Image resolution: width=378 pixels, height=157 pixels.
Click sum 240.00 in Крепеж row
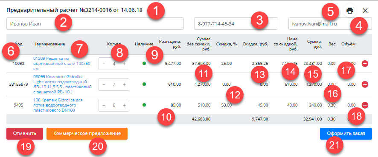tap(315, 105)
